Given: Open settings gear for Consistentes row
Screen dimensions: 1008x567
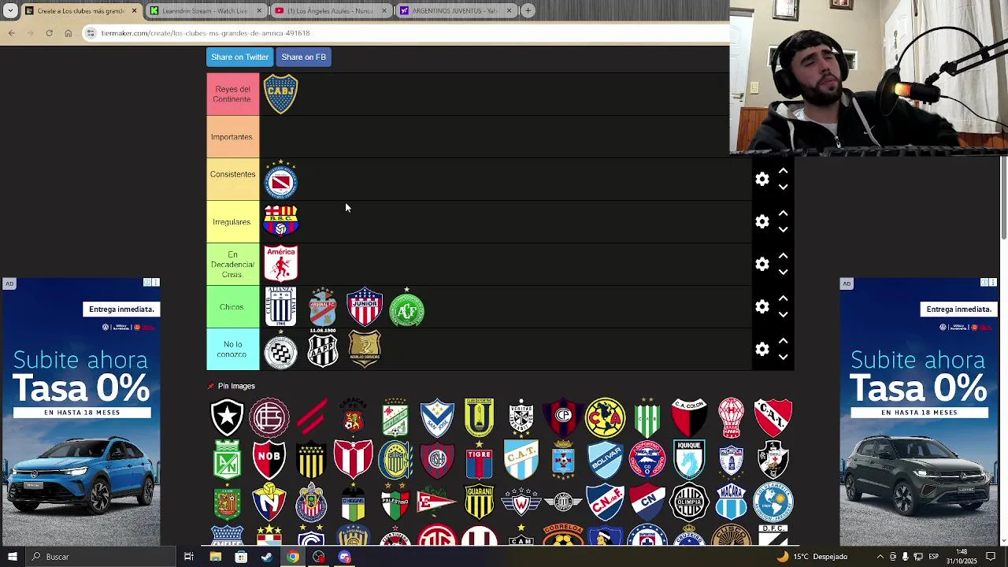Looking at the screenshot, I should pos(762,180).
